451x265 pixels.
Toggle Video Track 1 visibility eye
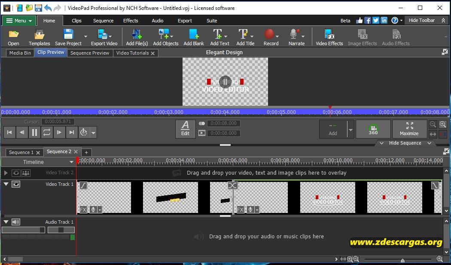click(x=16, y=184)
